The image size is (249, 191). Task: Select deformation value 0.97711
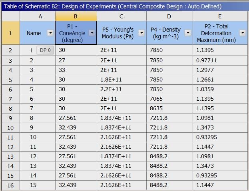point(220,60)
